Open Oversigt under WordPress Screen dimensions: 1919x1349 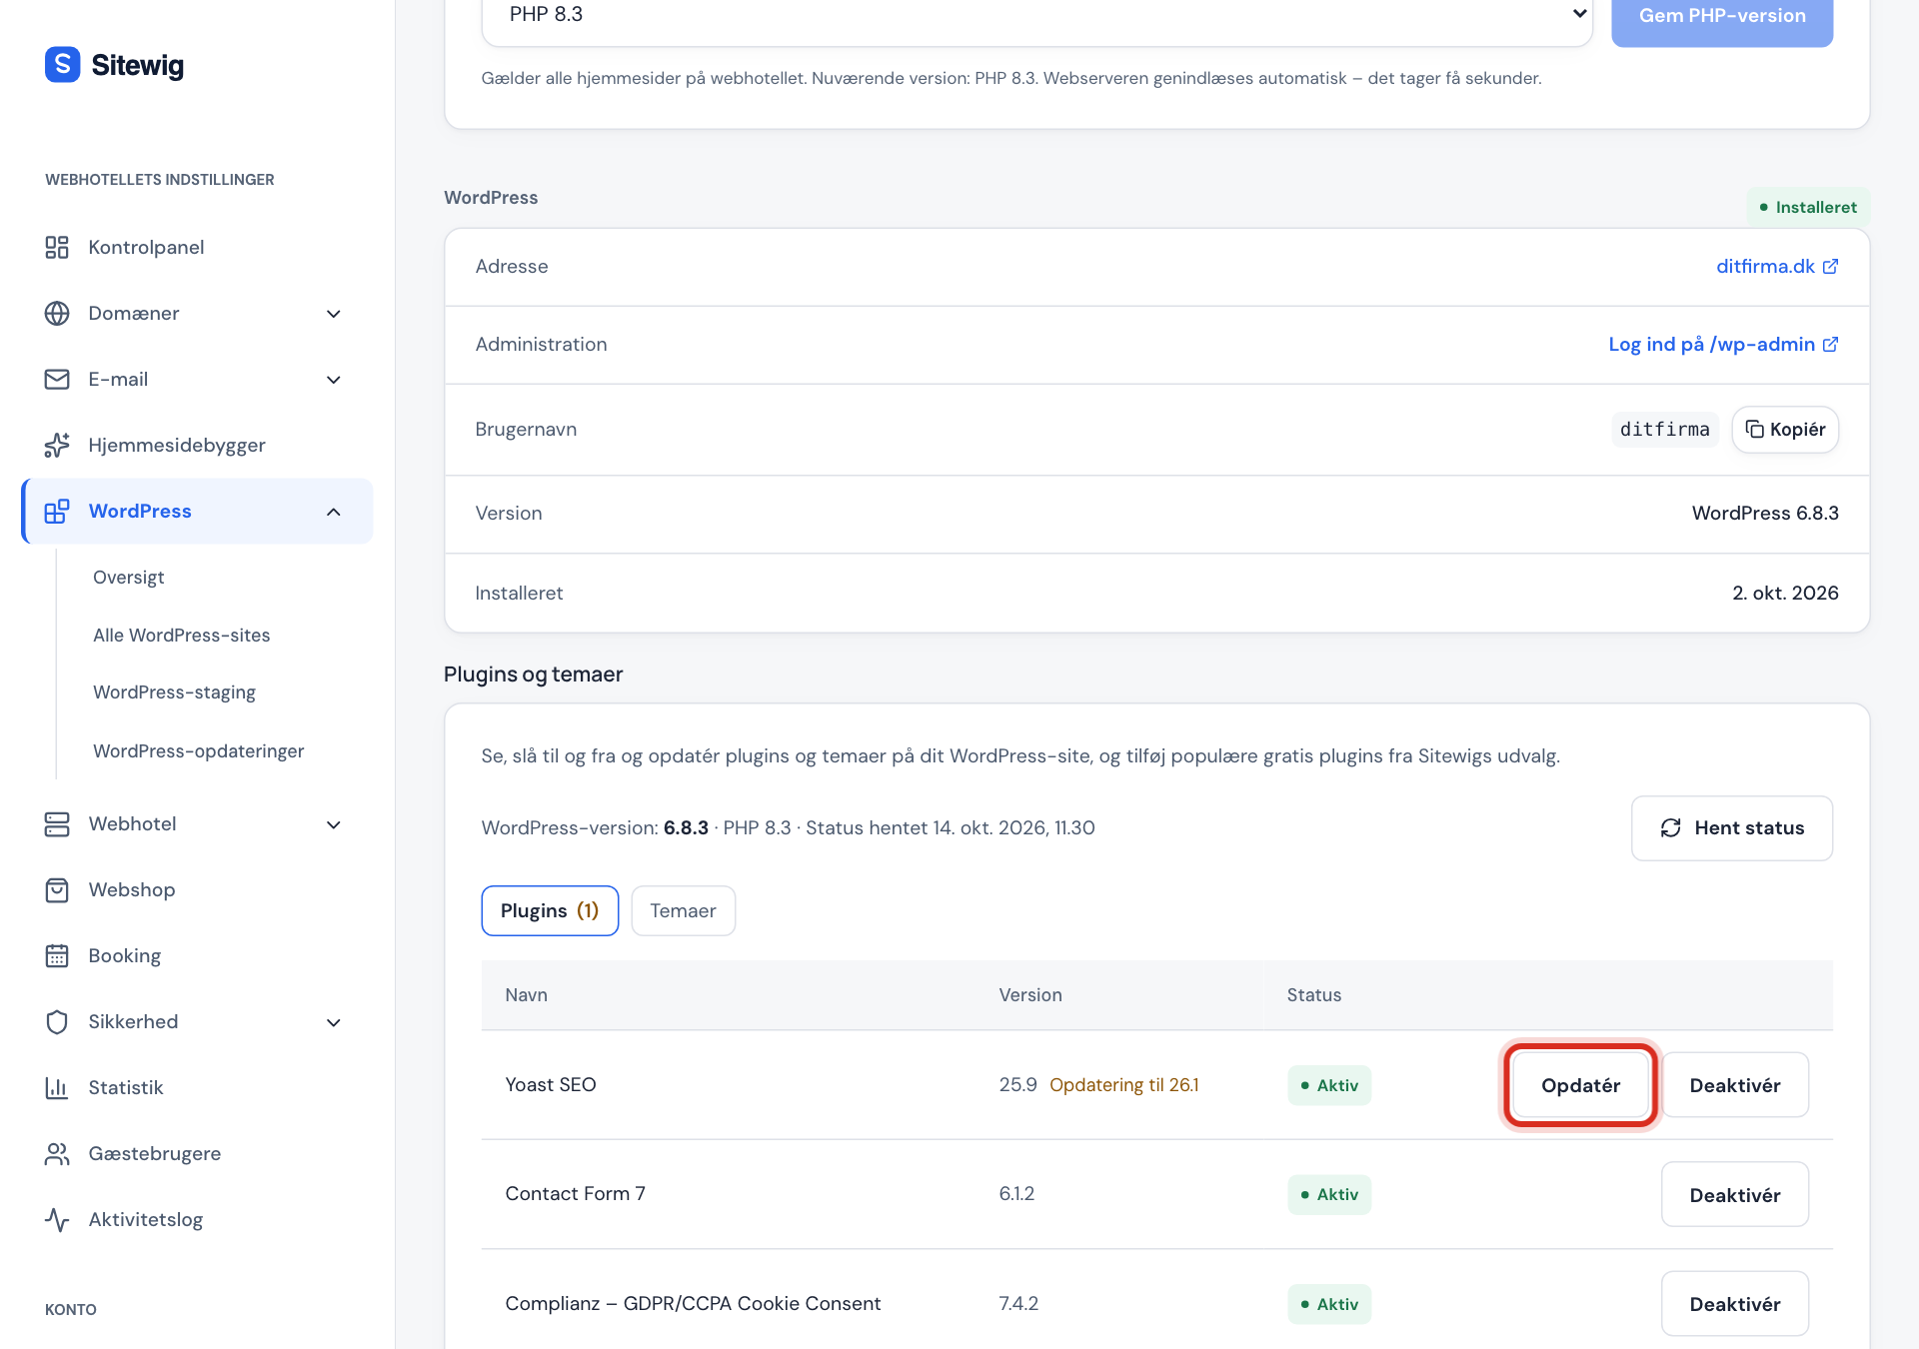coord(129,577)
